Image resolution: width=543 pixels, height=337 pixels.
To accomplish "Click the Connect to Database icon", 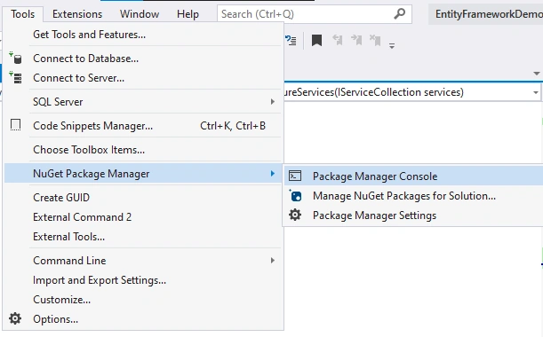I will (16, 58).
